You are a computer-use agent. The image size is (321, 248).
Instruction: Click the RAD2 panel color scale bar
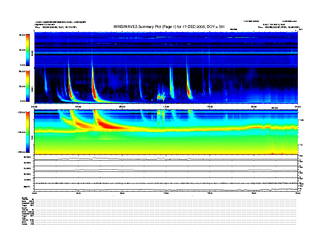pyautogui.click(x=28, y=50)
